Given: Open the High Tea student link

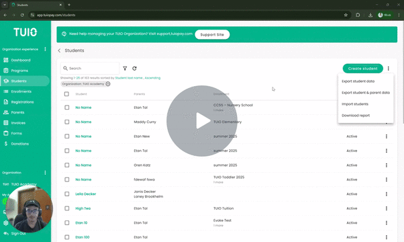Looking at the screenshot, I should 83,208.
